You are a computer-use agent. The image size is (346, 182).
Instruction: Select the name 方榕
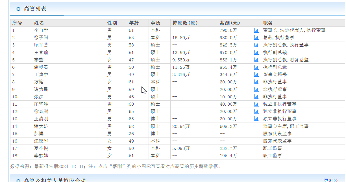point(39,82)
